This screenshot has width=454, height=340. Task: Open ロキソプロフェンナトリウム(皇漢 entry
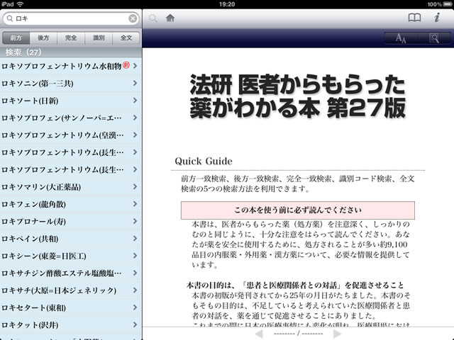coord(71,135)
